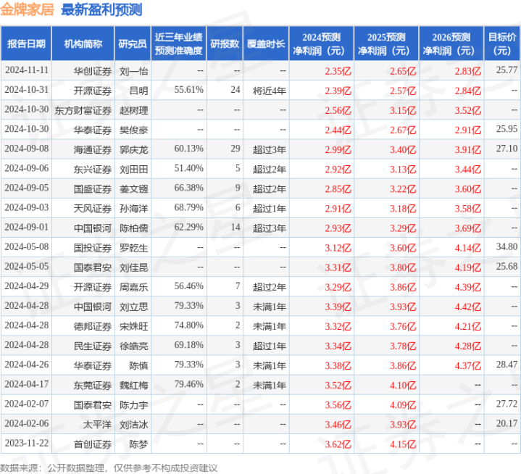
Task: Click researcher 陈柏儒
Action: click(x=133, y=228)
